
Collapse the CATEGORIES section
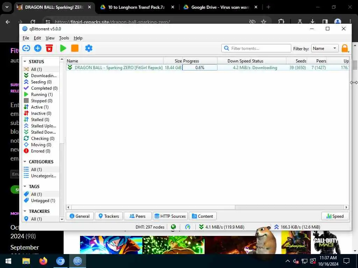pos(25,162)
